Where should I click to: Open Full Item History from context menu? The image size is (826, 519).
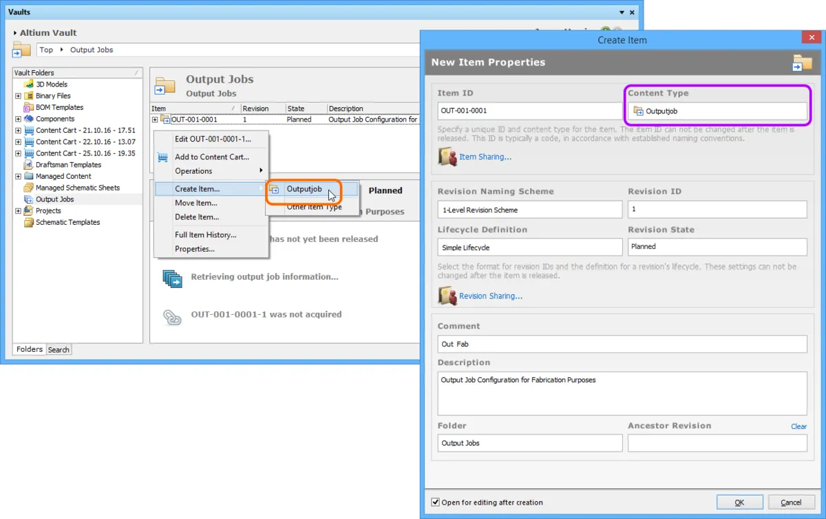point(211,235)
